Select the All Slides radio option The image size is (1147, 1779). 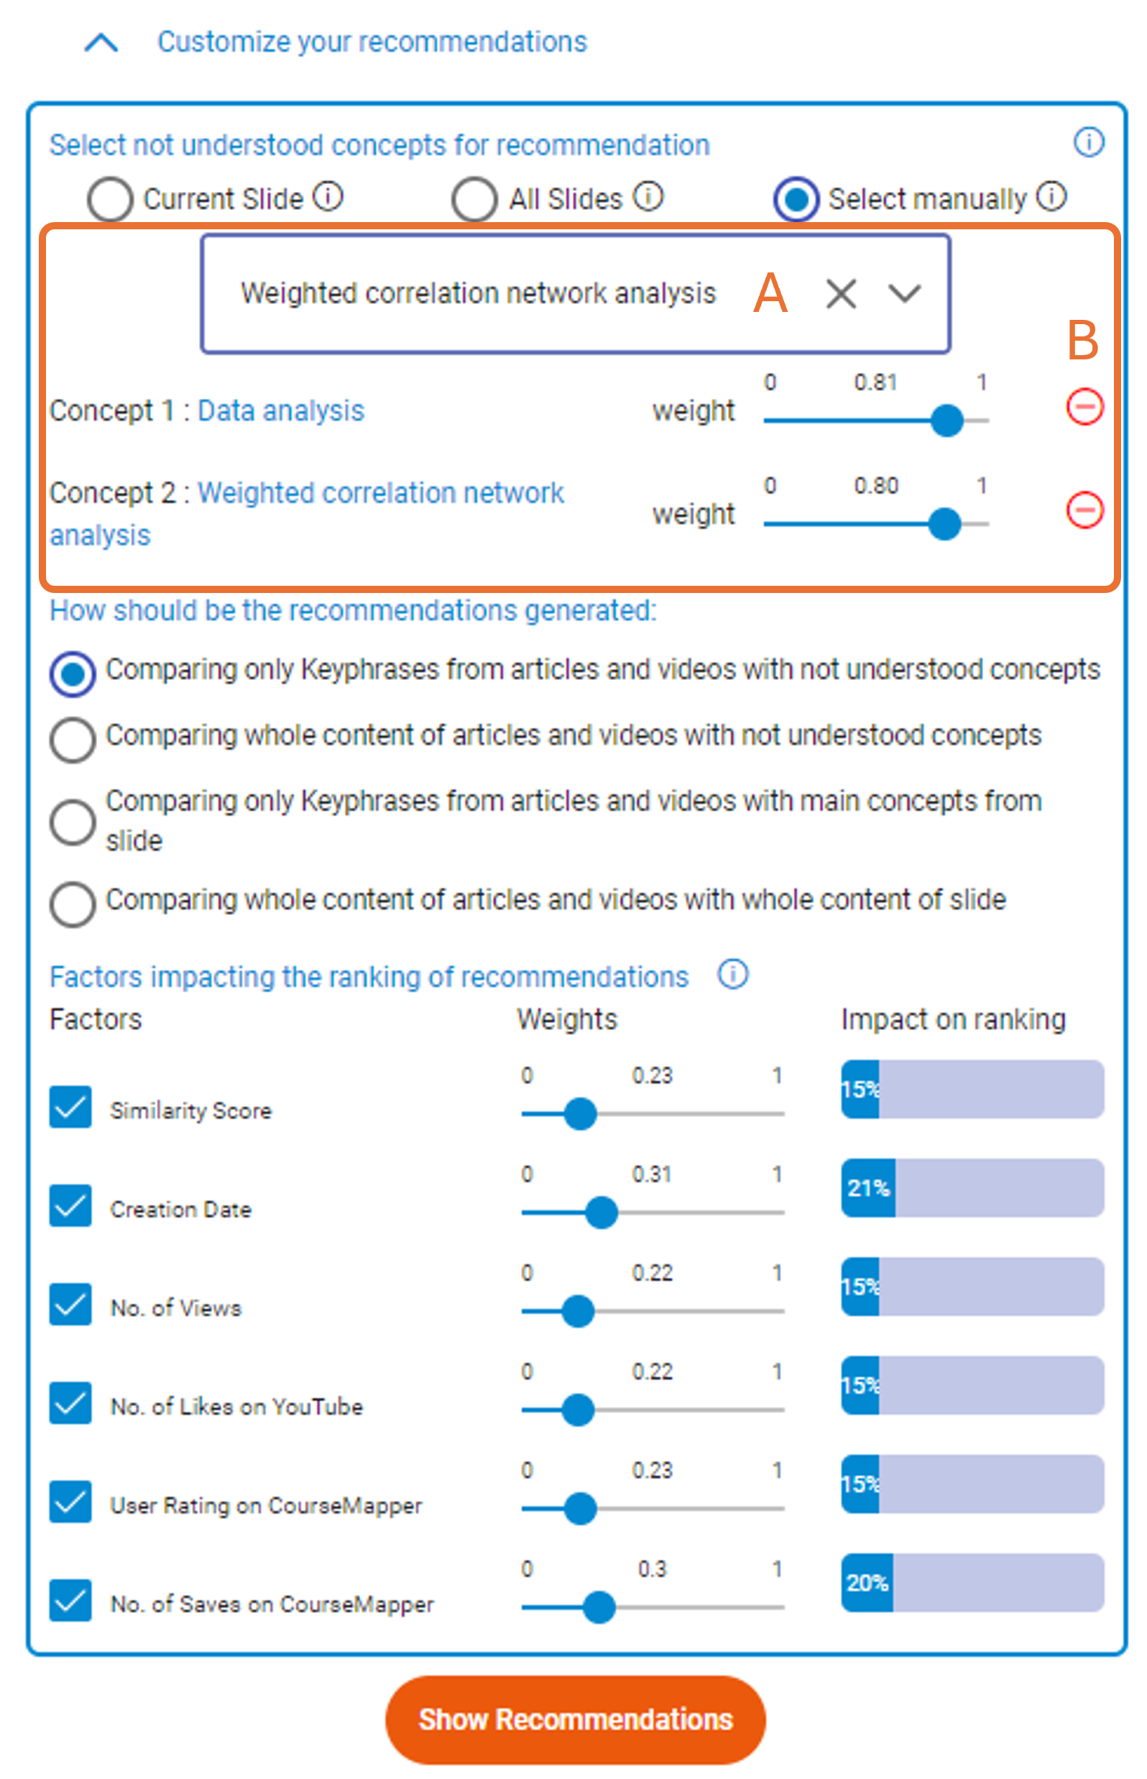point(474,199)
